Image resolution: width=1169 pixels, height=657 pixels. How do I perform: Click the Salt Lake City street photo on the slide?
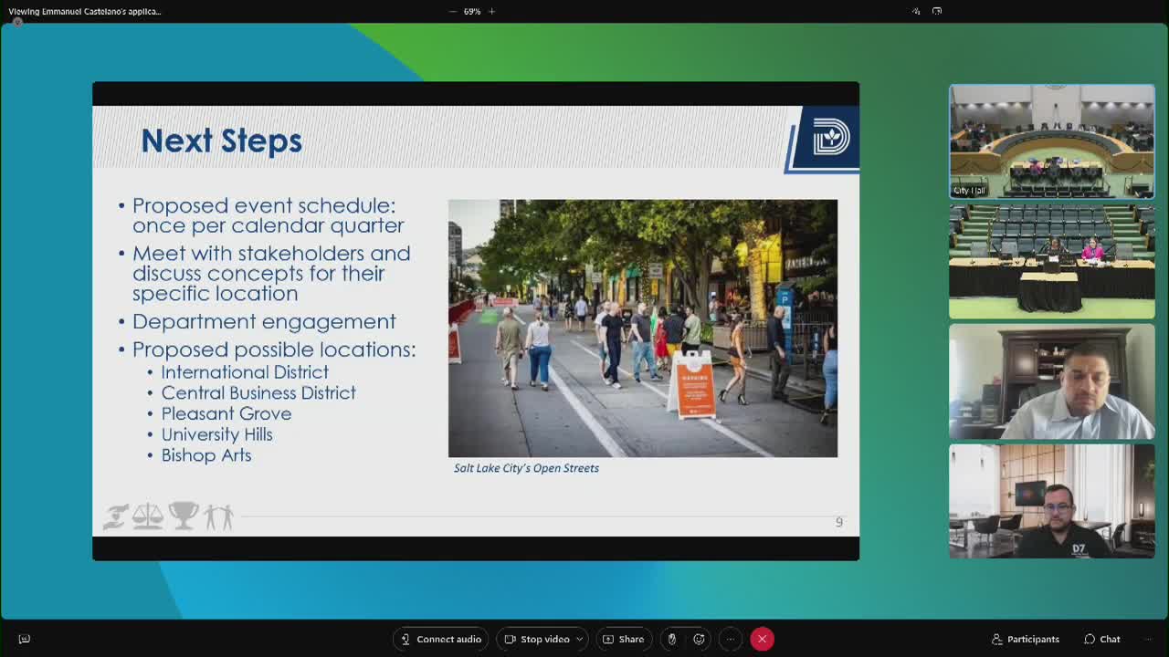click(x=643, y=328)
